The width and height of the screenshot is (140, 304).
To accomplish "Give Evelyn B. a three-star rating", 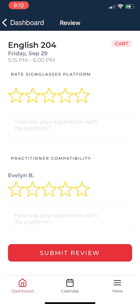I will pos(49,189).
